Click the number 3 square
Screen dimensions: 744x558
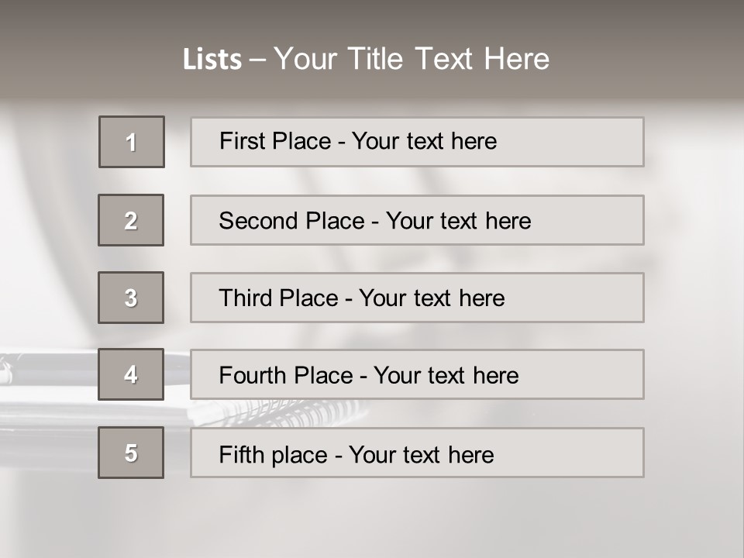click(131, 298)
